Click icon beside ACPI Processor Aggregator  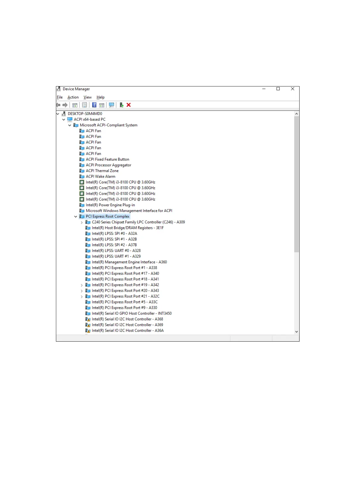82,165
